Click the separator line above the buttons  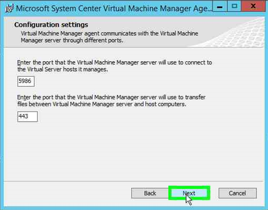[133, 181]
